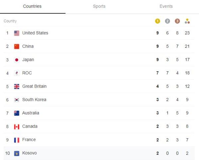Click the Great Britain flag icon
199x160 pixels.
point(17,86)
